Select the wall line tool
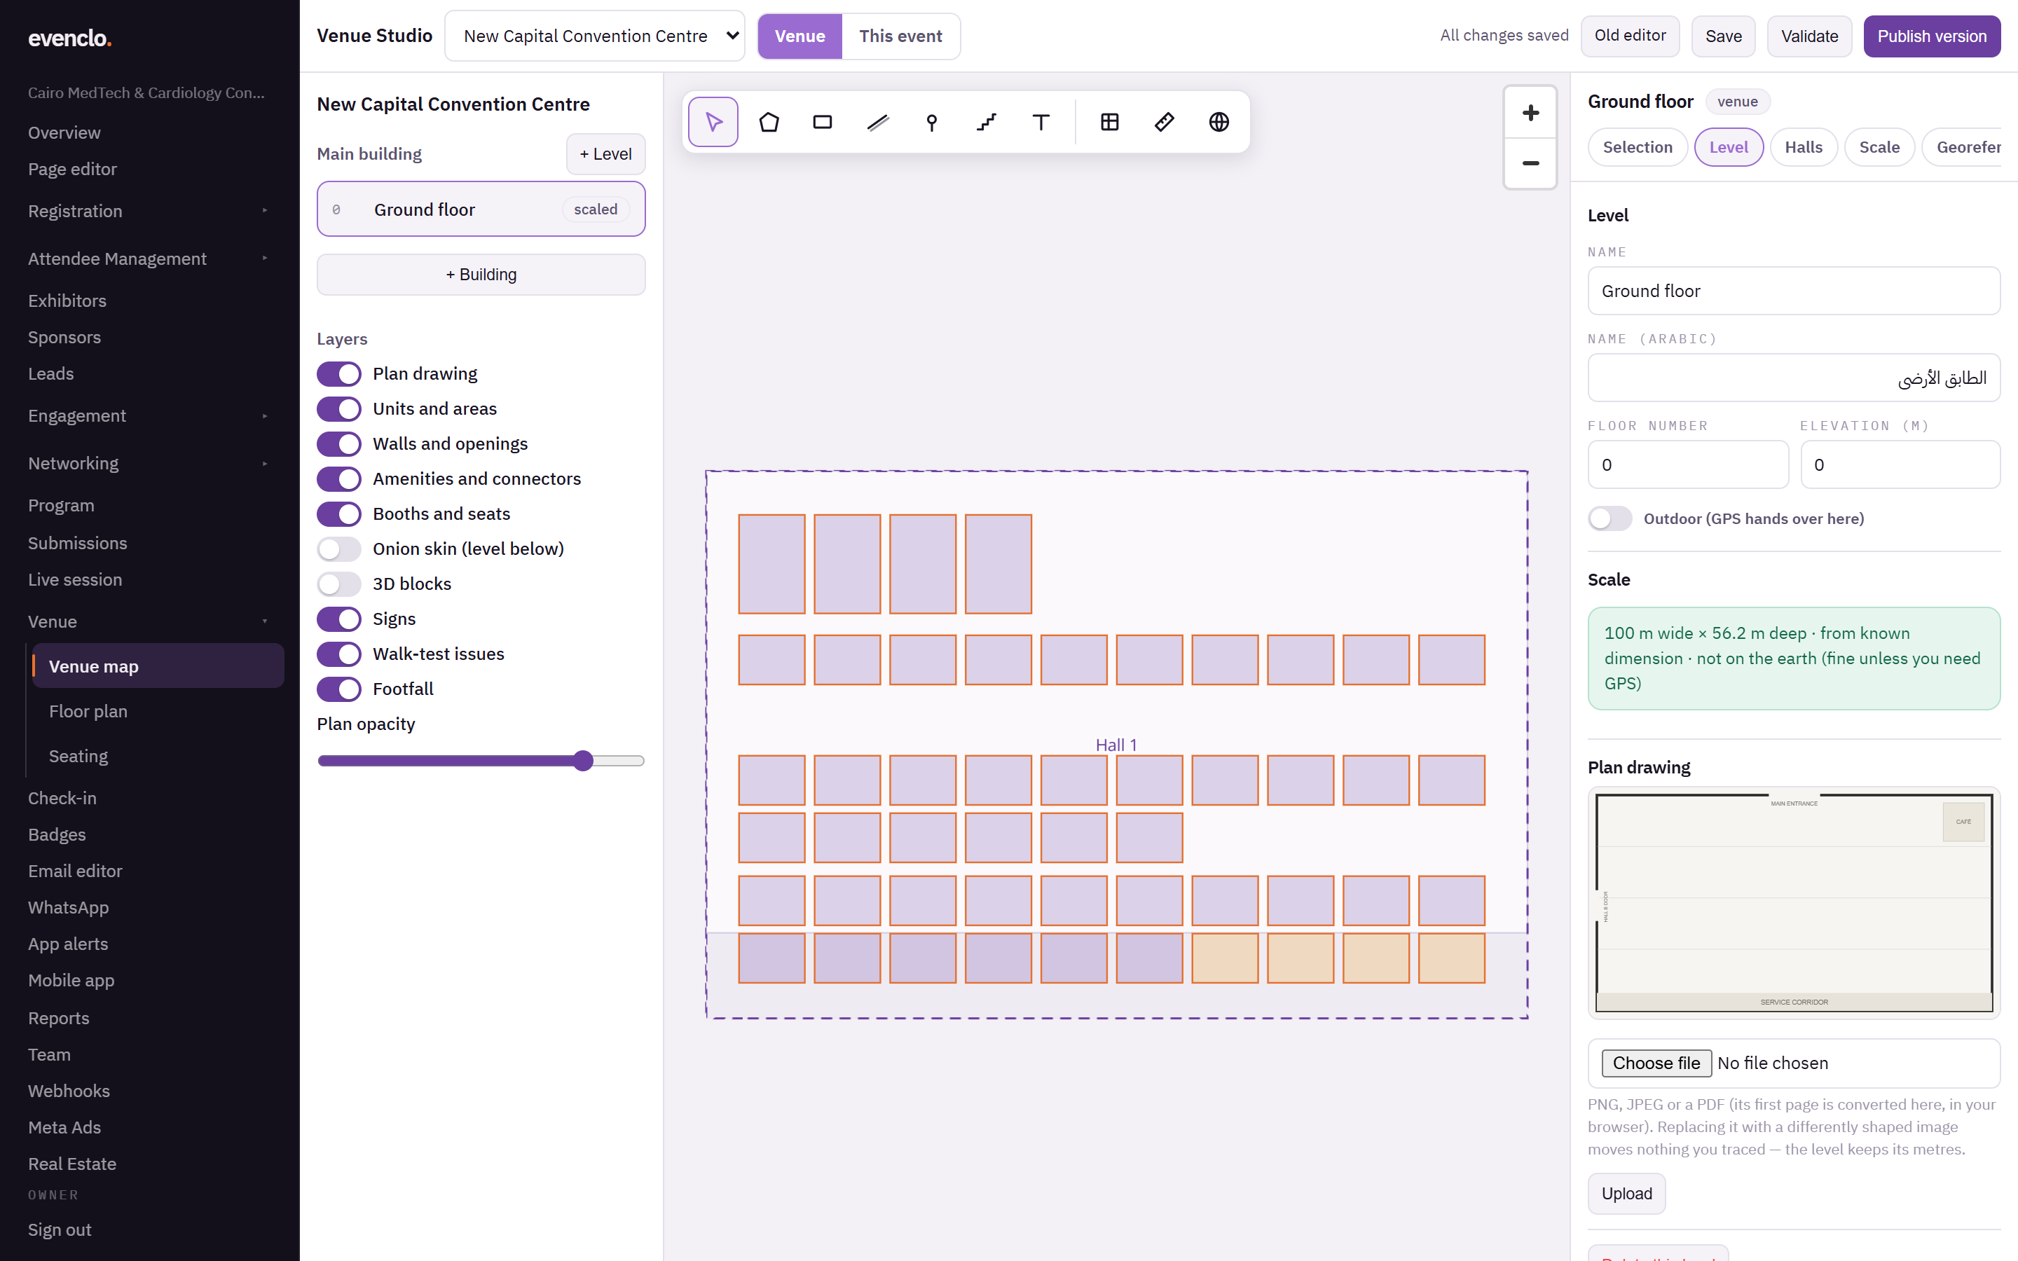2018x1261 pixels. coord(878,122)
